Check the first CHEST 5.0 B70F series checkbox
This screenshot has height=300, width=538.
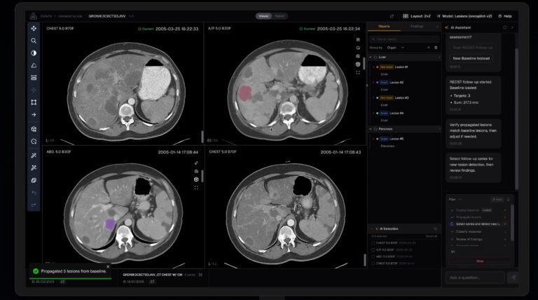coord(373,243)
